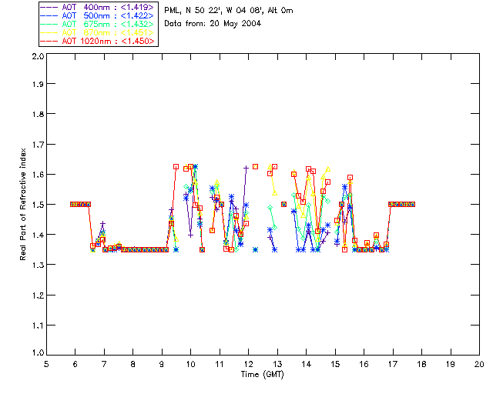The width and height of the screenshot is (493, 394).
Task: Click the y-axis tick label 1.0
Action: coord(38,352)
